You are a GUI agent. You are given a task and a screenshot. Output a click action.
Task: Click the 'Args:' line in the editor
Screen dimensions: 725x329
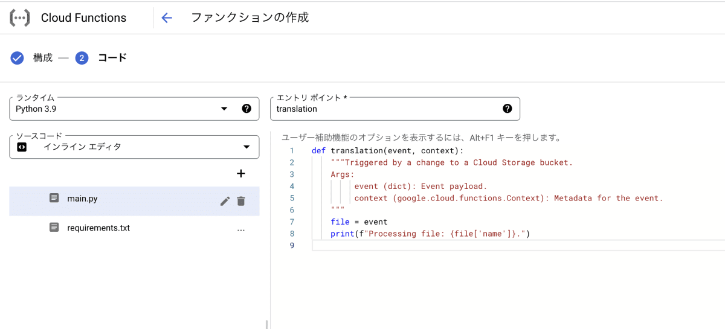pos(343,174)
